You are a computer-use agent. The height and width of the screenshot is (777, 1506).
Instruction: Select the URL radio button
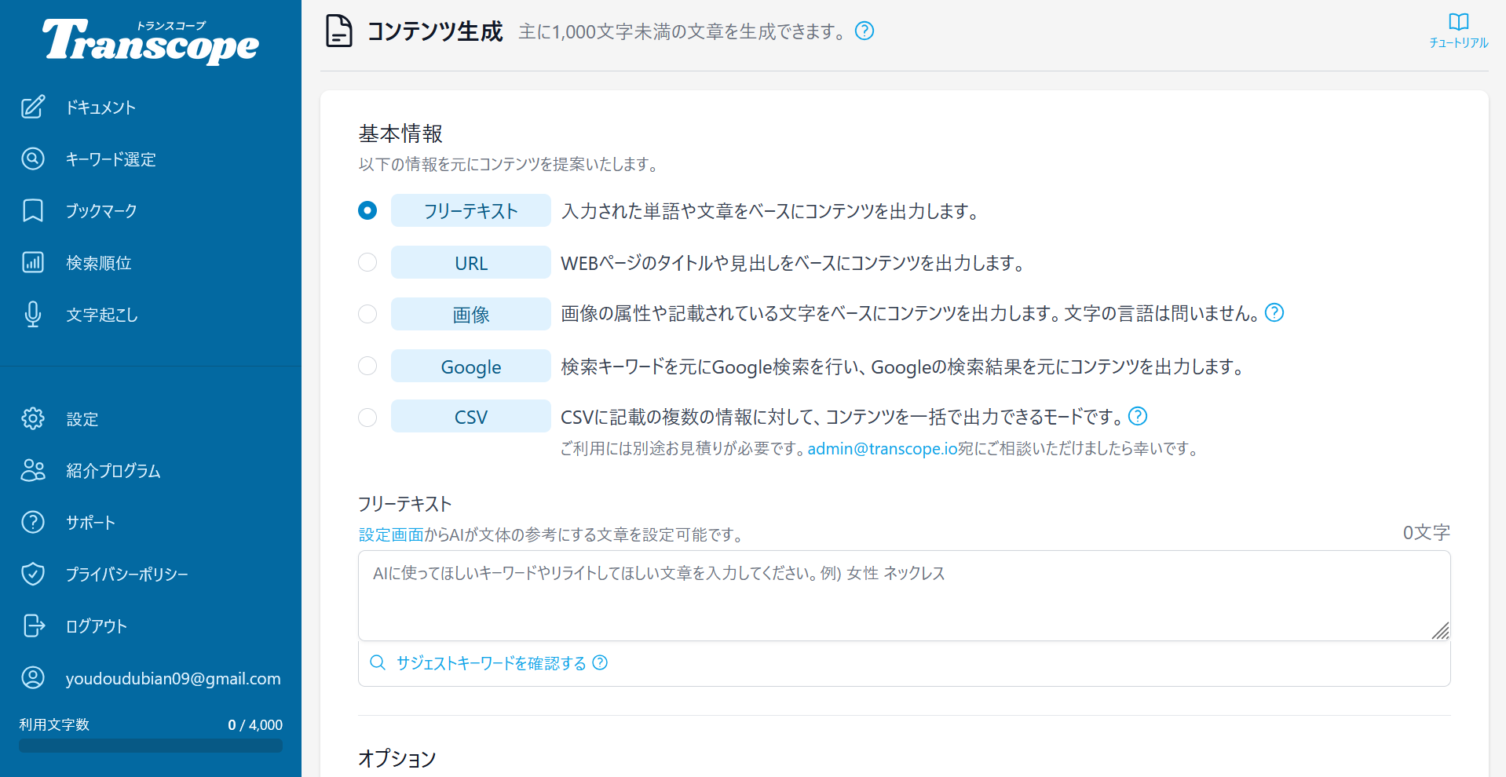367,262
